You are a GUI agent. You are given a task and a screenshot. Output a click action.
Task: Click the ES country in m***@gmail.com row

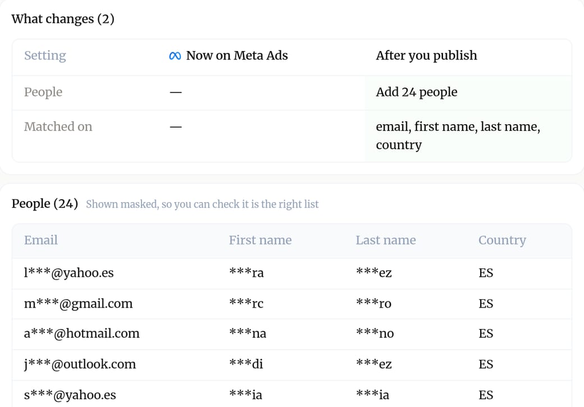pos(486,304)
